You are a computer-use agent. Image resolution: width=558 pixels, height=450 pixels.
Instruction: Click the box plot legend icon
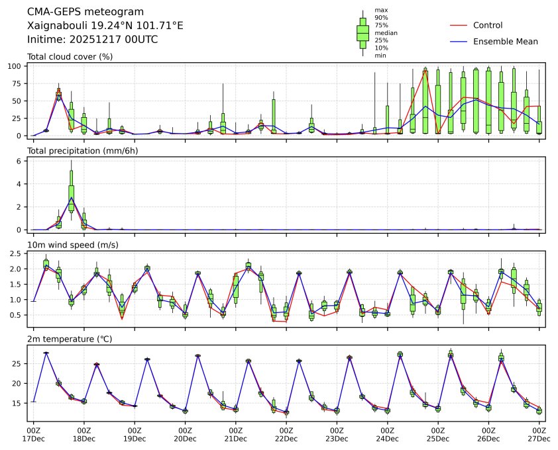point(363,32)
